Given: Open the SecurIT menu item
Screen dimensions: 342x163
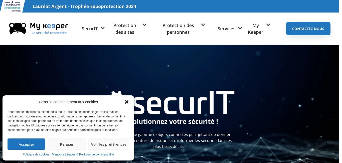Looking at the screenshot, I should pos(90,29).
